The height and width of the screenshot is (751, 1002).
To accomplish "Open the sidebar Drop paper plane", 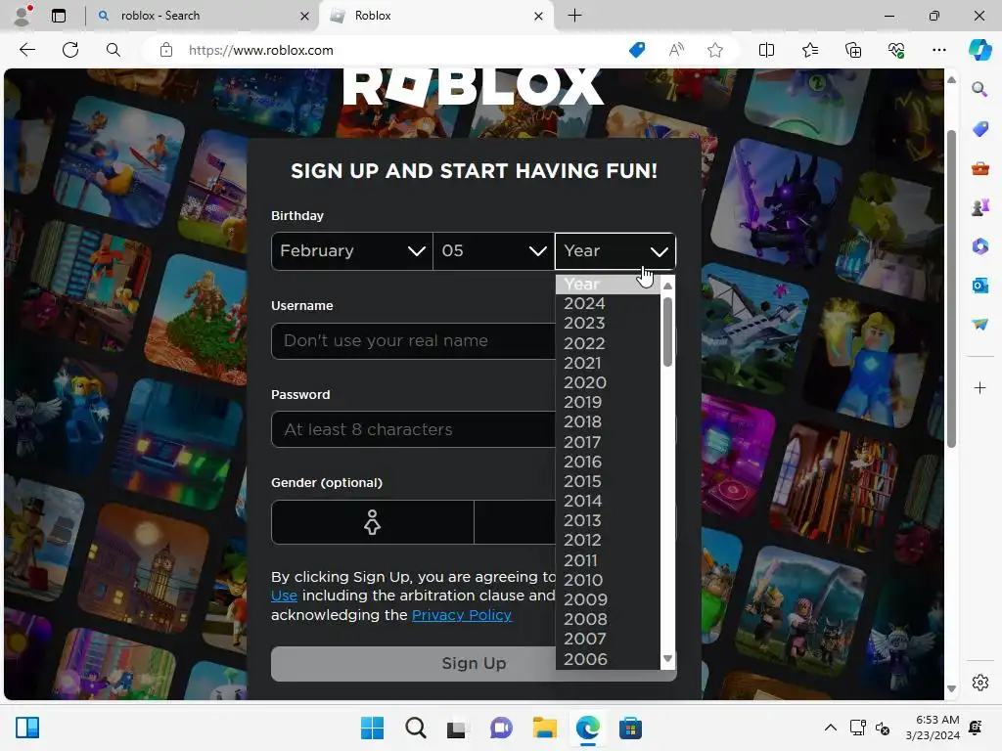I will click(980, 325).
